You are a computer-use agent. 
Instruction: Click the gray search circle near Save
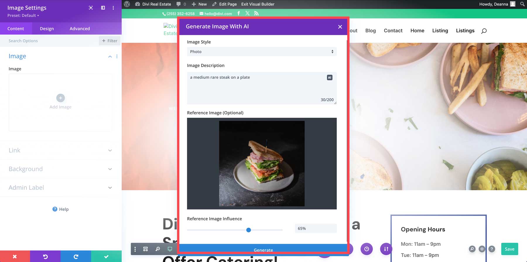tap(472, 249)
